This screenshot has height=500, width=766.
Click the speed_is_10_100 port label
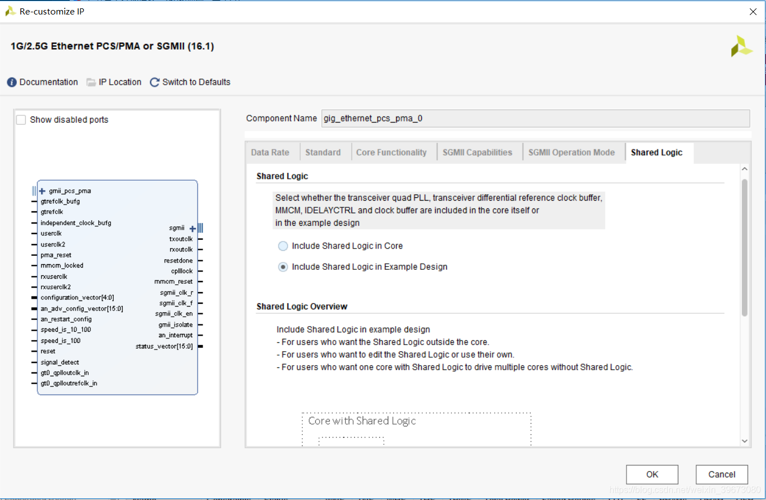coord(66,330)
